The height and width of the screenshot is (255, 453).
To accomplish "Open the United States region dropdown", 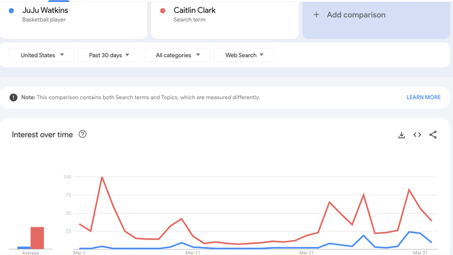I will 41,55.
